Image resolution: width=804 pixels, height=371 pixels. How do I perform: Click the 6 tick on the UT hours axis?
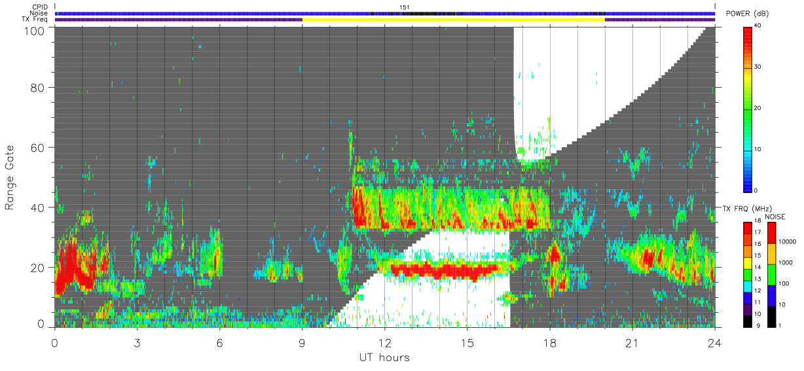pyautogui.click(x=219, y=342)
